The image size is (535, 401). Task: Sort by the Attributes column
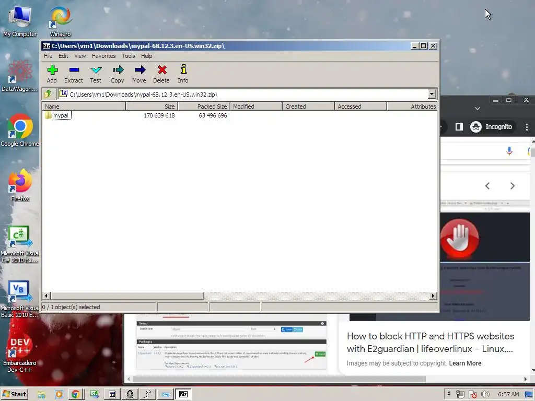click(x=412, y=107)
